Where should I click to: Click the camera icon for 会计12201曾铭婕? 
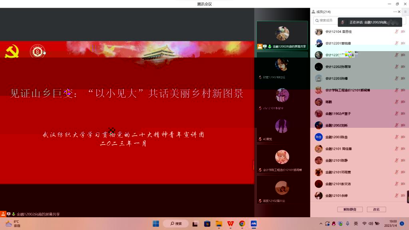pos(403,43)
